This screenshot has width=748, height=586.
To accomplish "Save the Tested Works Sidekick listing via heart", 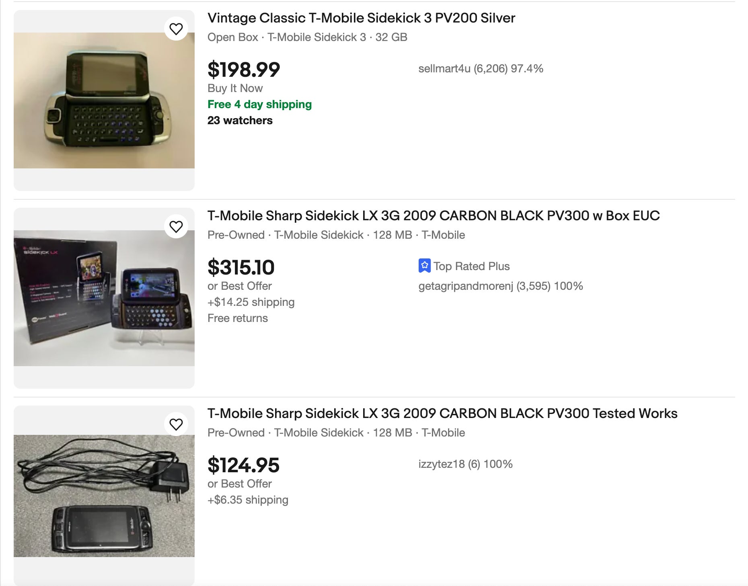I will 176,424.
